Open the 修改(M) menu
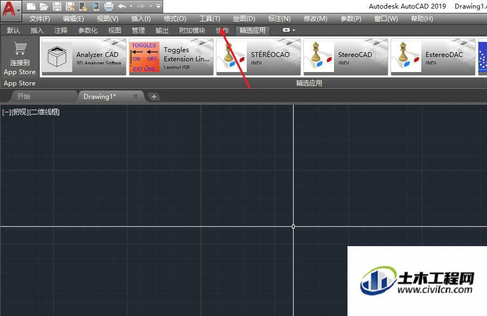The height and width of the screenshot is (316, 487). pyautogui.click(x=316, y=19)
